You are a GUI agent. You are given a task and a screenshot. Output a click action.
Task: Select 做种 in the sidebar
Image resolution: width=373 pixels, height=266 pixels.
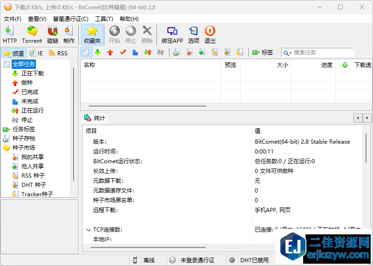27,83
